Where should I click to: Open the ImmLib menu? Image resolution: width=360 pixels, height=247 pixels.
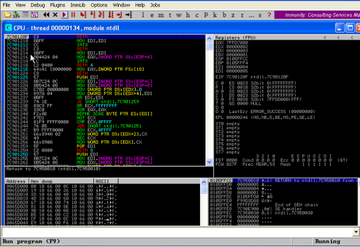77,5
